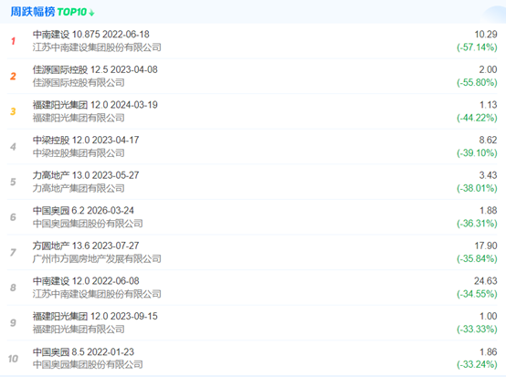Open 中国奥园 8.5 2022-01-23 bond

pyautogui.click(x=83, y=351)
